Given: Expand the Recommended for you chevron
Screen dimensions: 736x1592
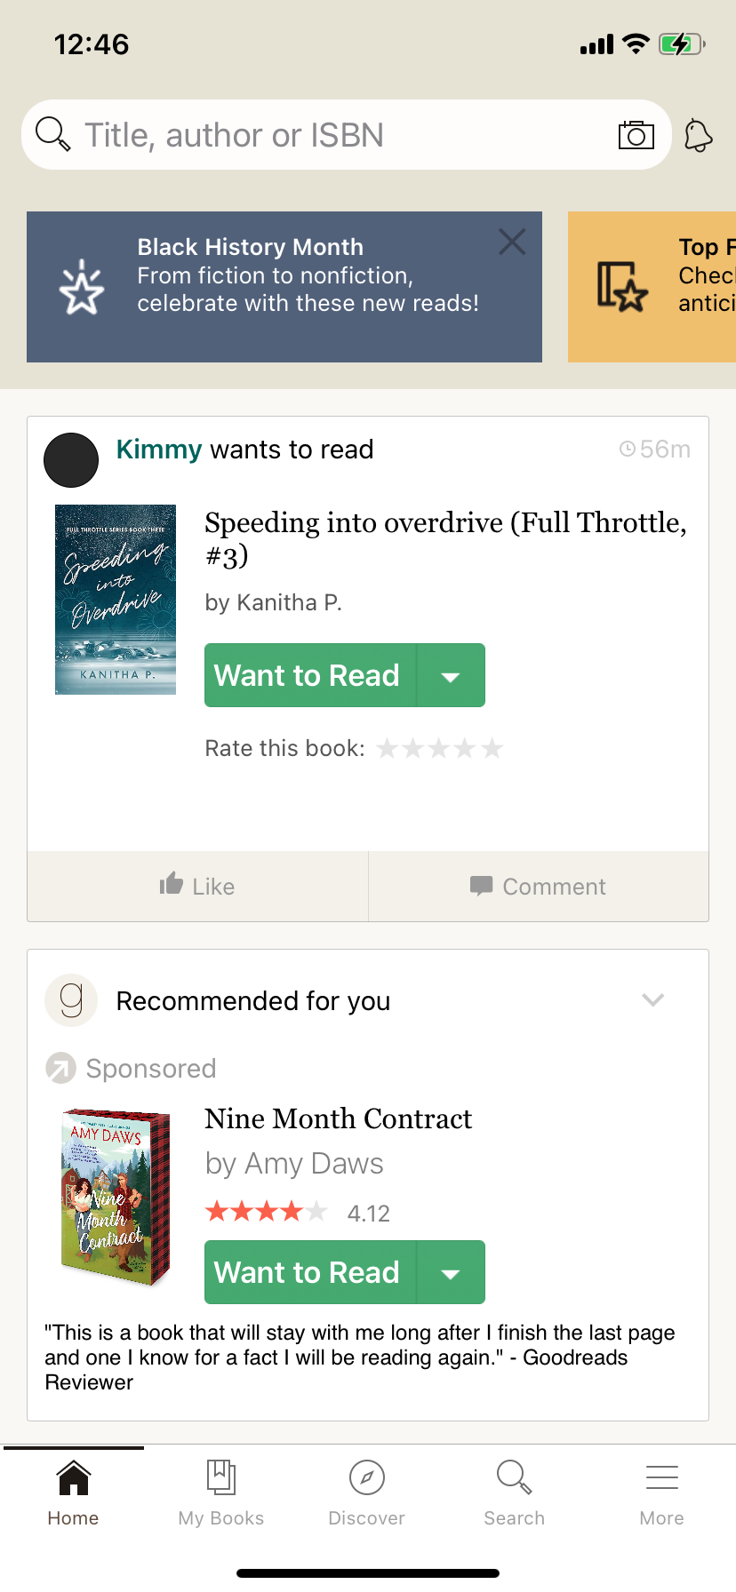Looking at the screenshot, I should pos(653,1000).
